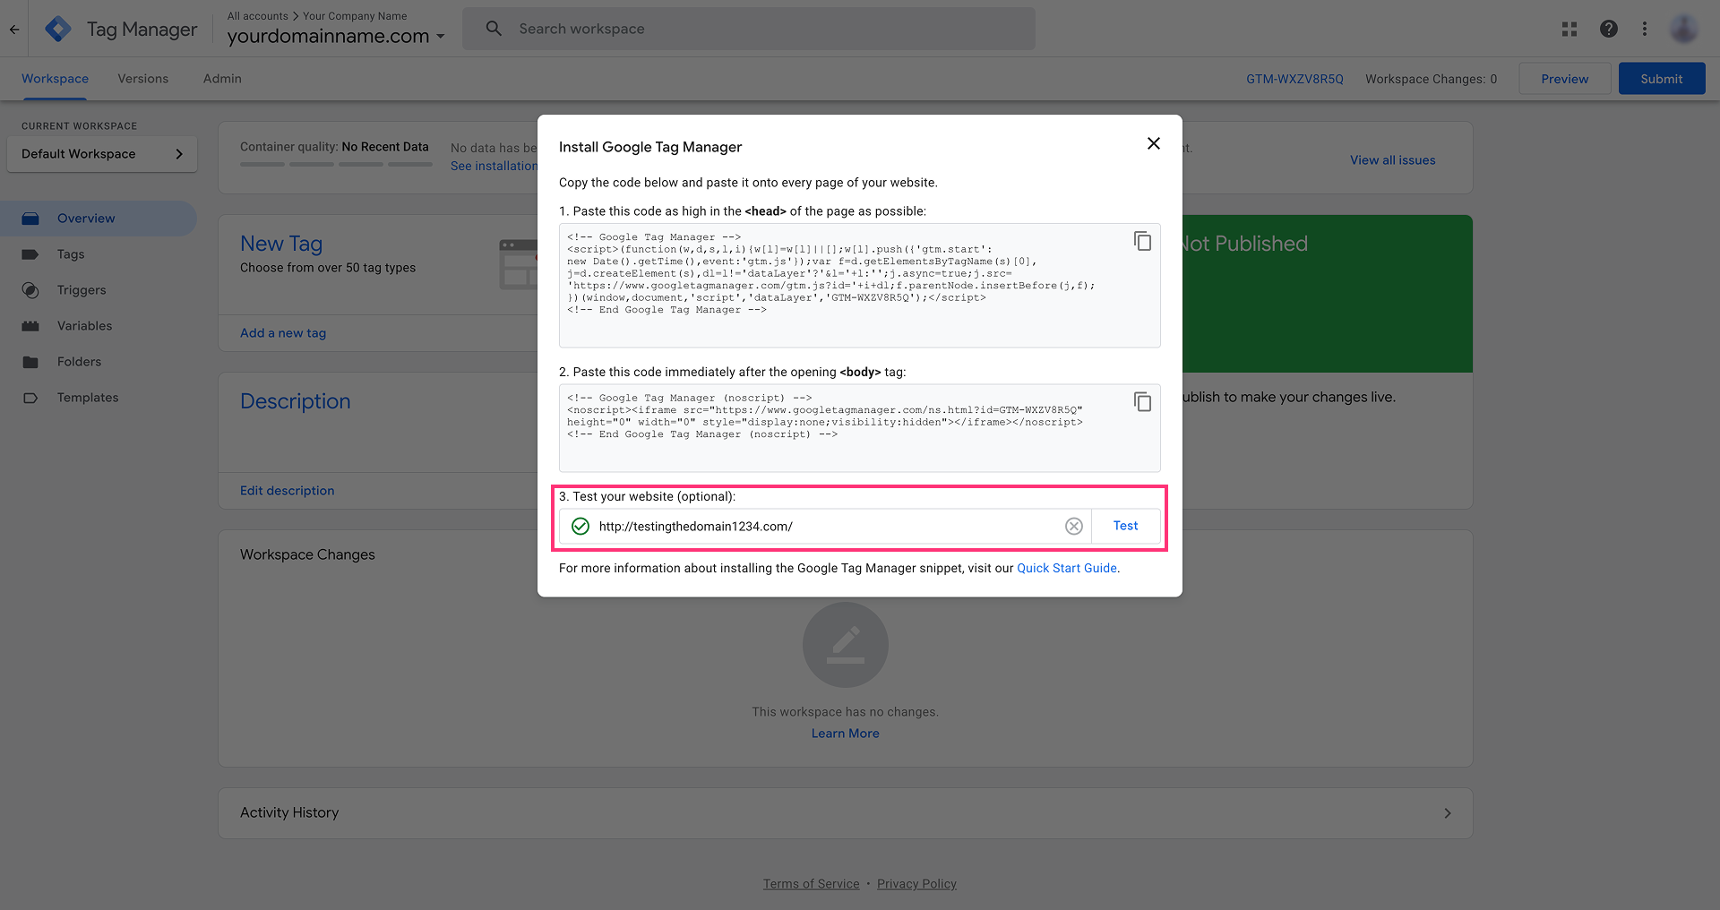Click the Preview button

point(1565,79)
